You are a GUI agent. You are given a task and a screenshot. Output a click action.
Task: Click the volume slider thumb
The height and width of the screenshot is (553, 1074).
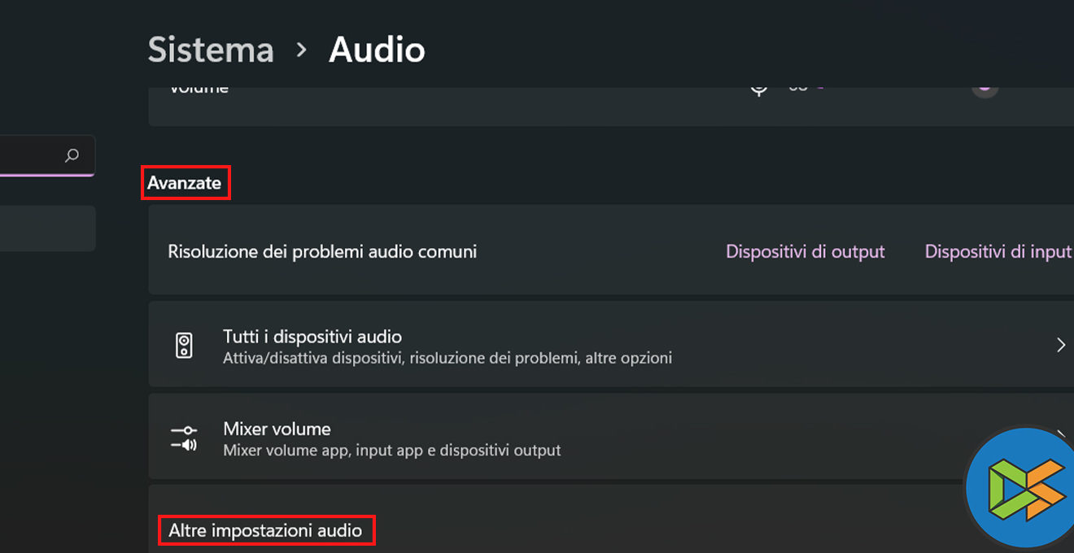coord(984,85)
